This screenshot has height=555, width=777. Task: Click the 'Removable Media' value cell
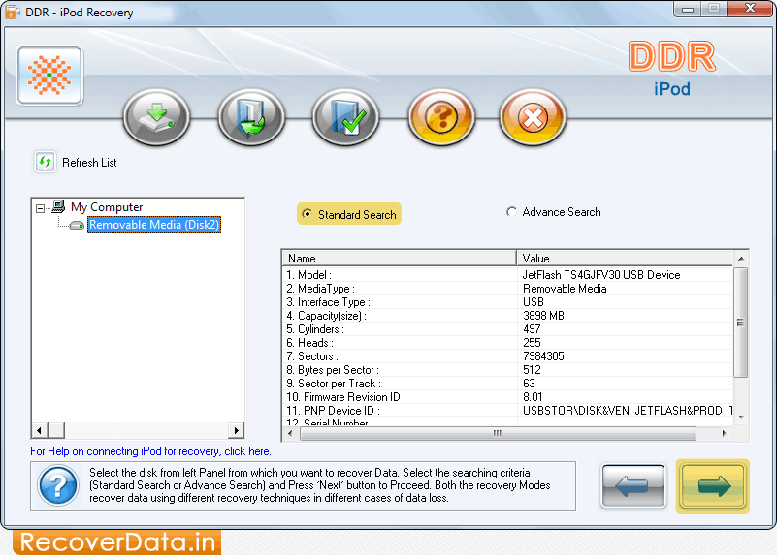point(565,289)
